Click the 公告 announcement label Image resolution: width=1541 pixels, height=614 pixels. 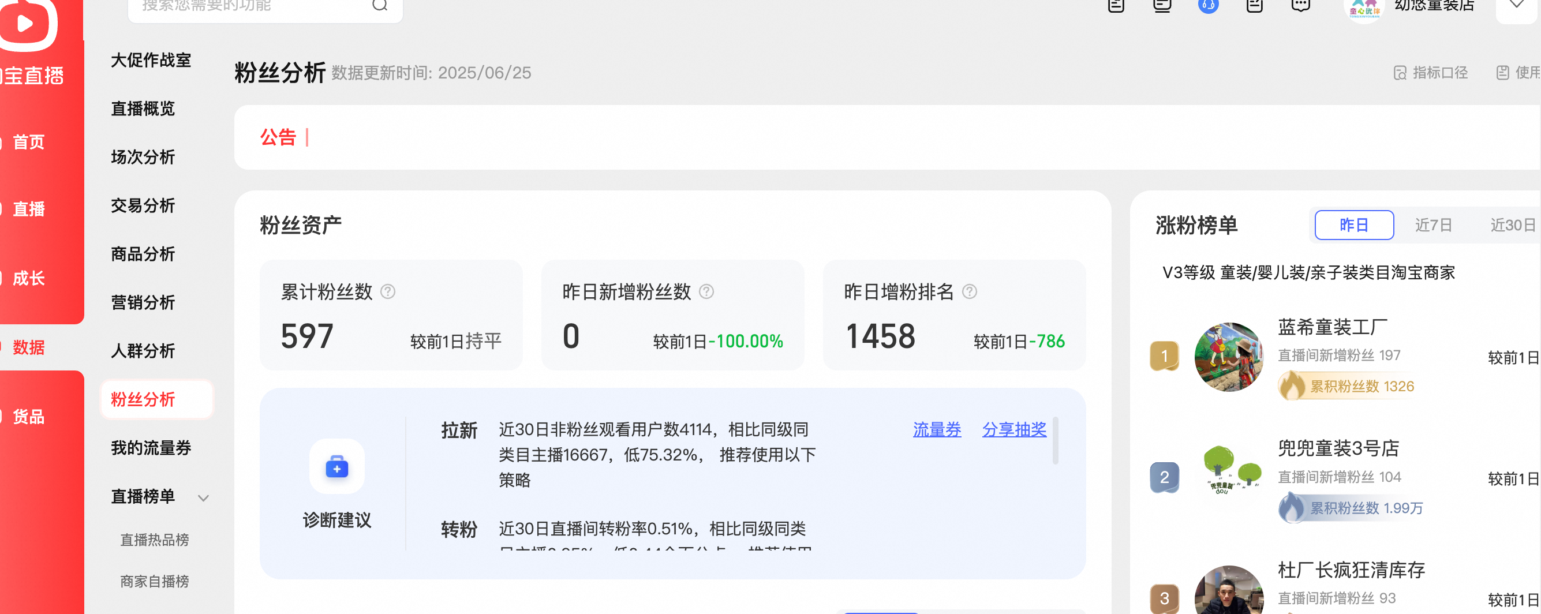click(x=278, y=137)
